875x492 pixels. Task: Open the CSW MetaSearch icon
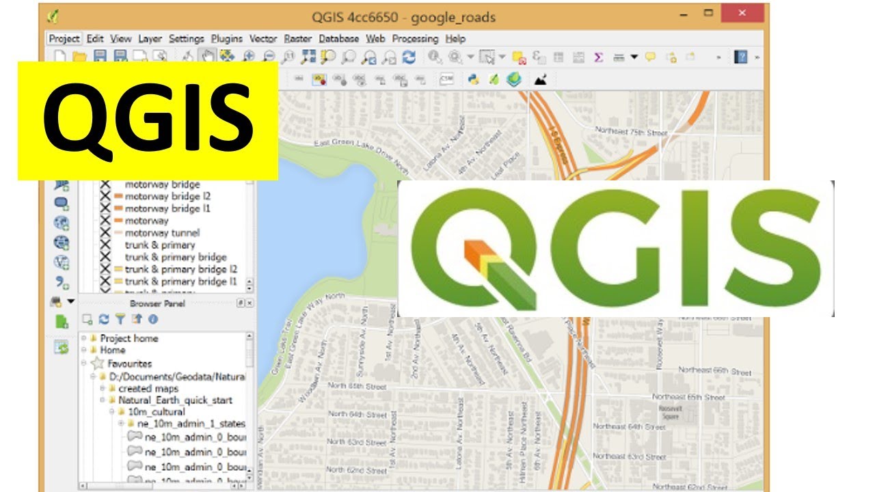pos(446,78)
